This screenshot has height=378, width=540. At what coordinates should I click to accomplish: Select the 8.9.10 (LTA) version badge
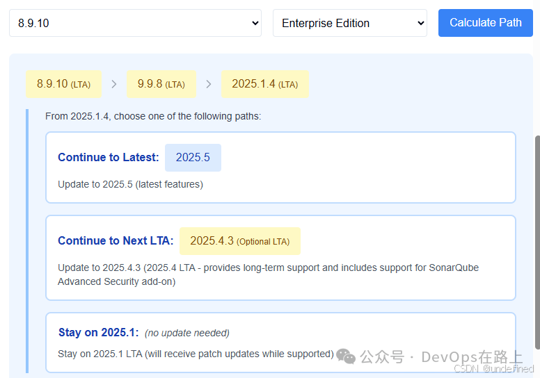(64, 84)
